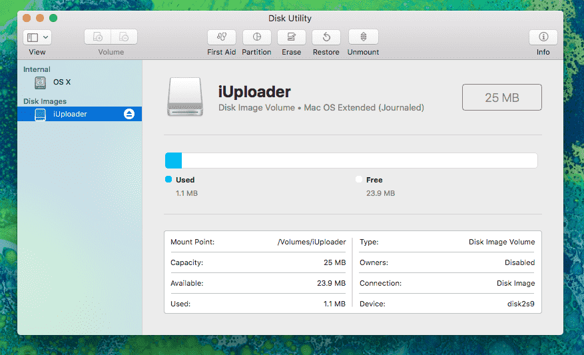Click the 'Mount Point:' table label

(192, 242)
